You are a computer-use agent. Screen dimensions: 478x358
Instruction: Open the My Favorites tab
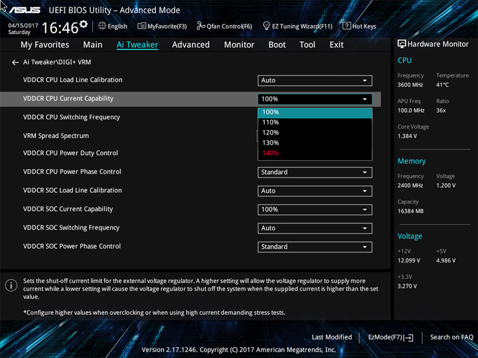[45, 45]
